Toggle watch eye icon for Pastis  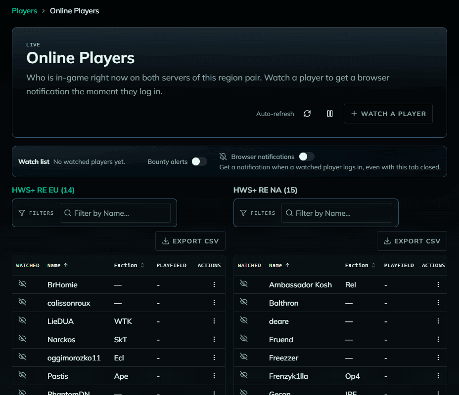click(22, 375)
